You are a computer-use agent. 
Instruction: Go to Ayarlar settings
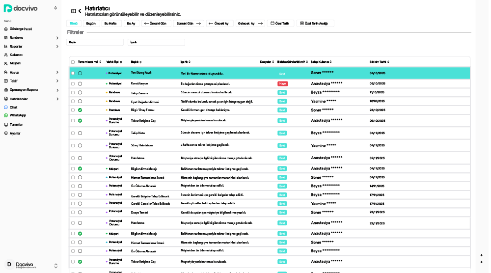click(x=15, y=133)
